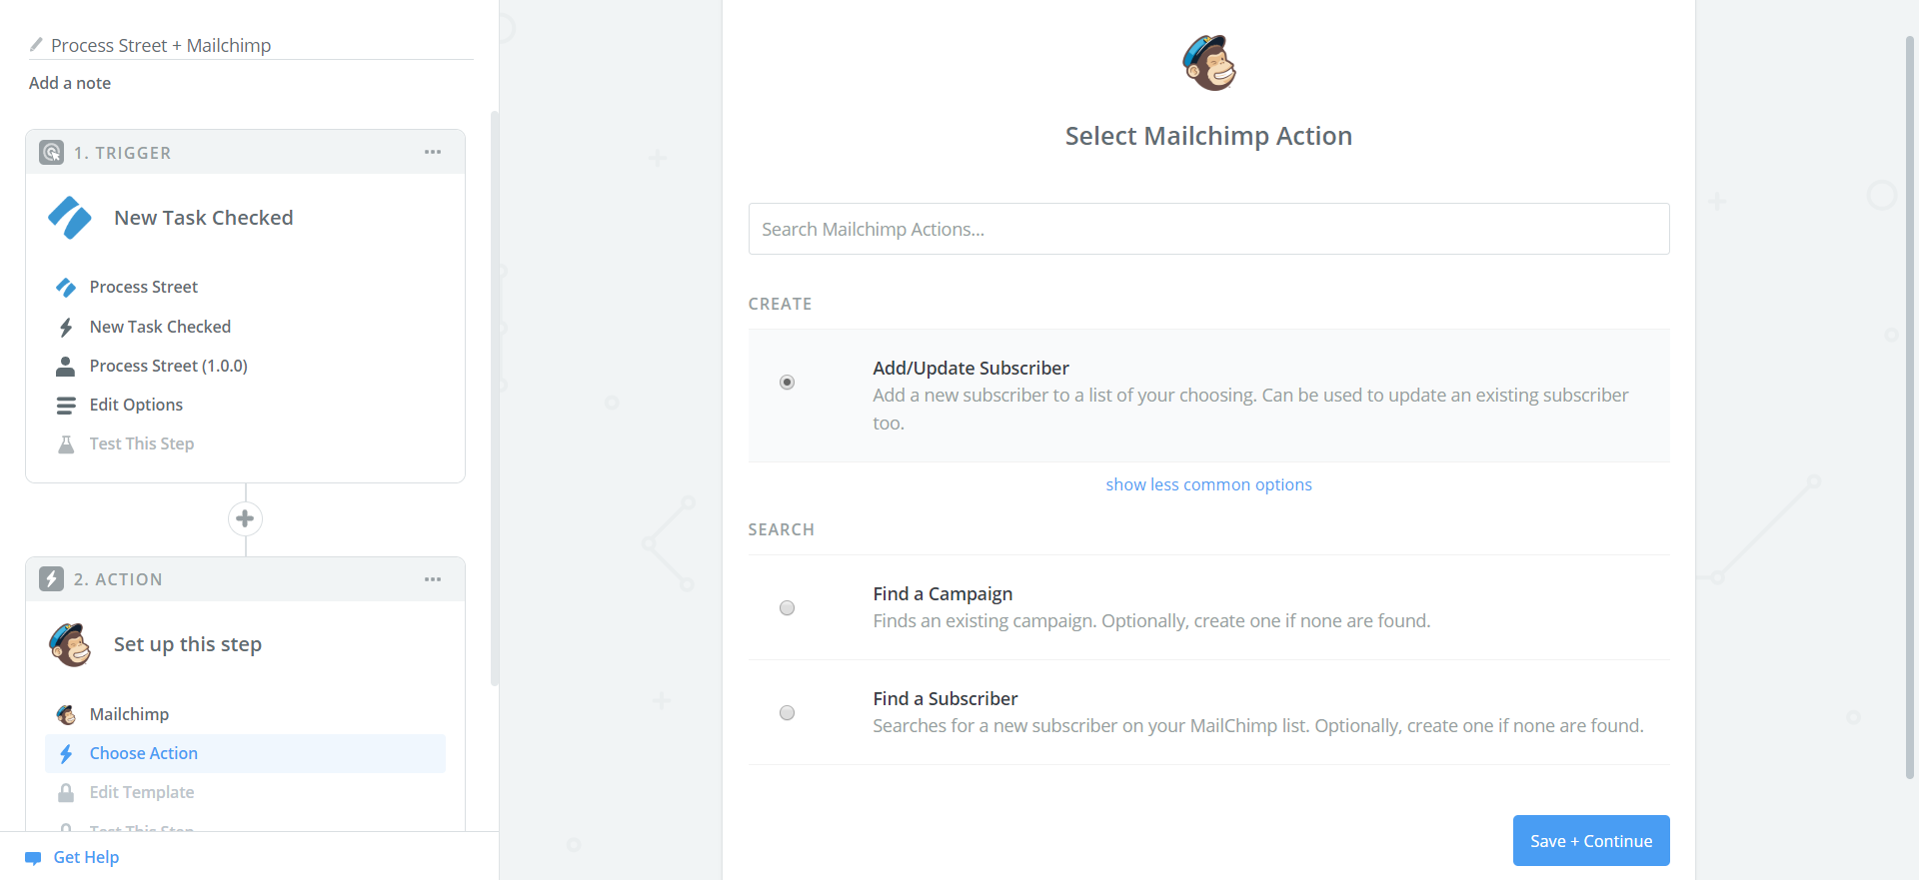Screen dimensions: 1919x880
Task: Select the Find a Campaign radio button
Action: coord(788,608)
